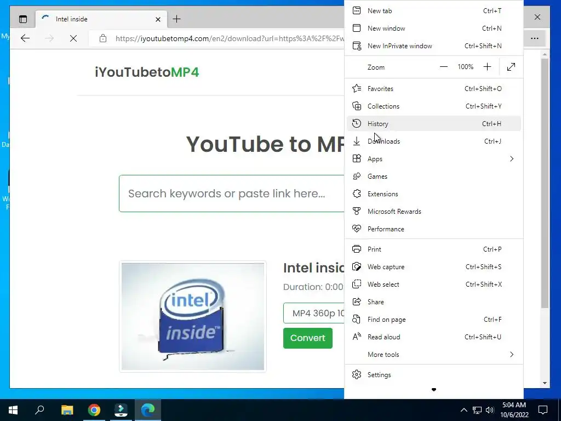Choose Find on page
The image size is (561, 421).
434,320
